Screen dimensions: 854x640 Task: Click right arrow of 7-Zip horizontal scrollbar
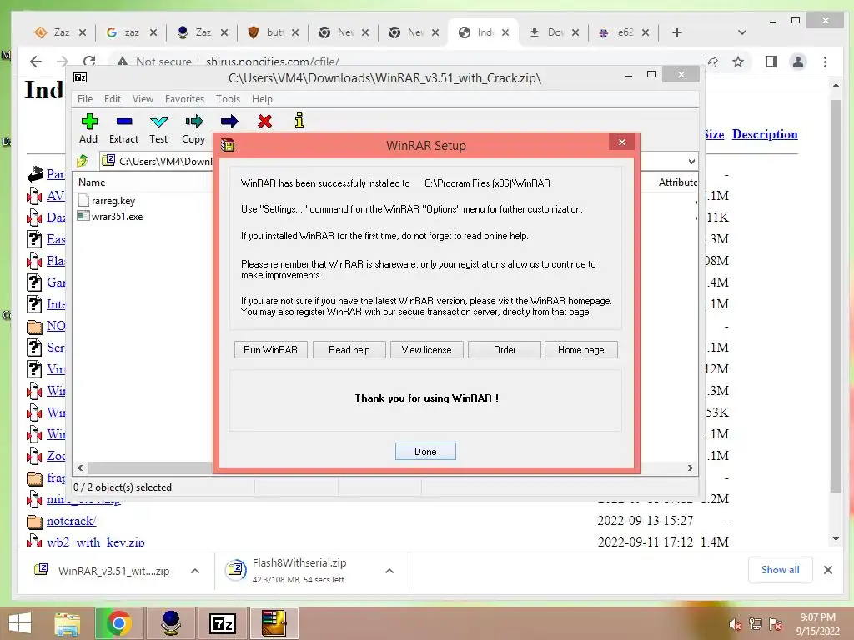coord(690,467)
